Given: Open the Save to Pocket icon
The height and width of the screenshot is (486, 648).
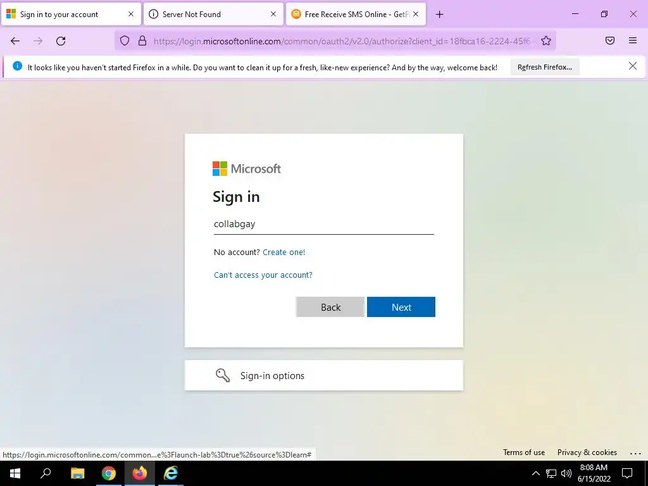Looking at the screenshot, I should pyautogui.click(x=610, y=40).
